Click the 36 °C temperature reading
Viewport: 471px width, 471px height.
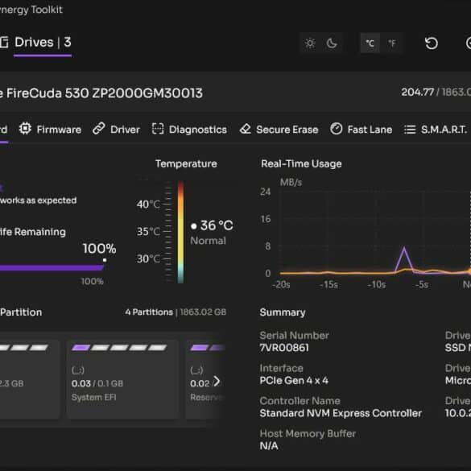pos(217,225)
